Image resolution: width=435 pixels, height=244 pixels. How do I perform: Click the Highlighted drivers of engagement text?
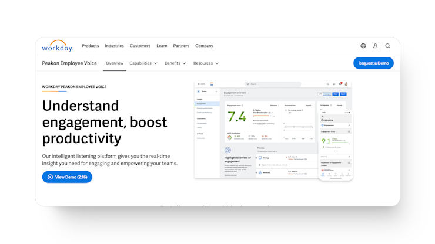click(x=237, y=160)
